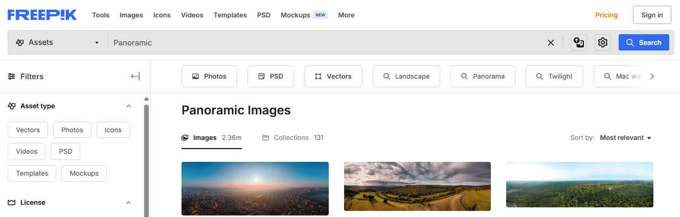The height and width of the screenshot is (217, 680).
Task: Toggle the Icons asset type filter
Action: (113, 130)
